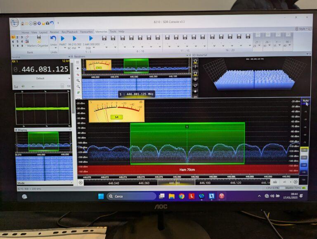Open Google Chrome from the taskbar
The width and height of the screenshot is (317, 239).
(x=182, y=196)
